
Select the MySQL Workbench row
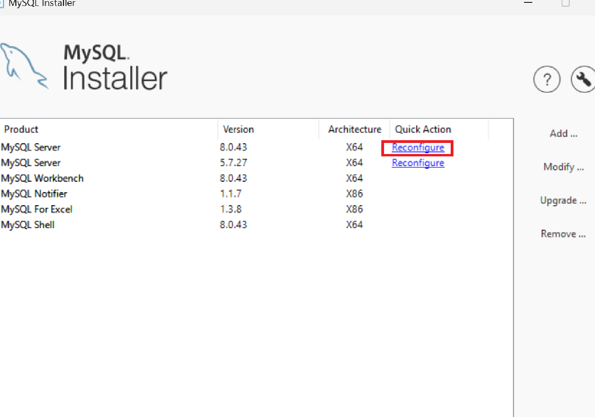[x=256, y=178]
